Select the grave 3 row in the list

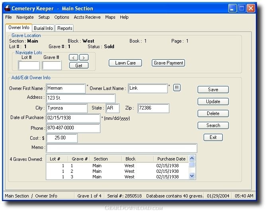(118, 177)
